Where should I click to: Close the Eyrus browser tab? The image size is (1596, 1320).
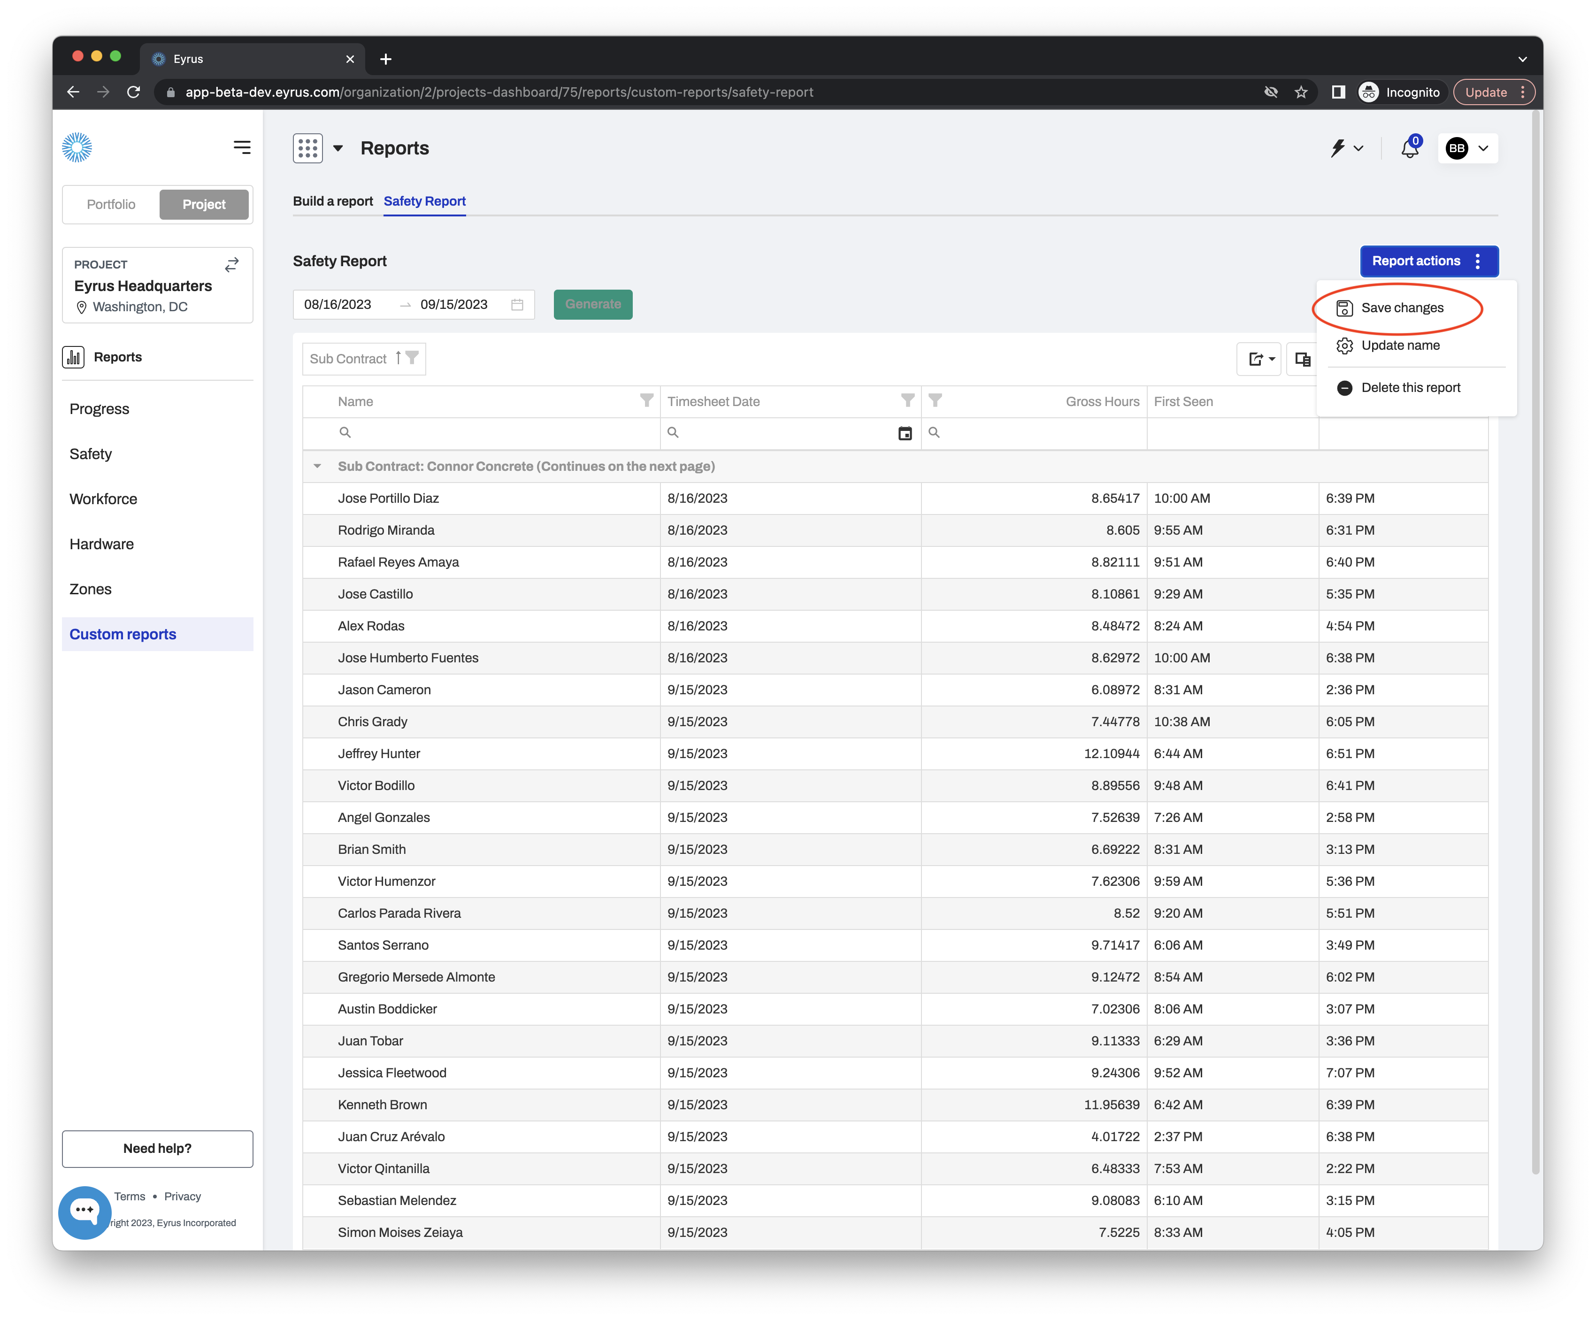point(350,59)
